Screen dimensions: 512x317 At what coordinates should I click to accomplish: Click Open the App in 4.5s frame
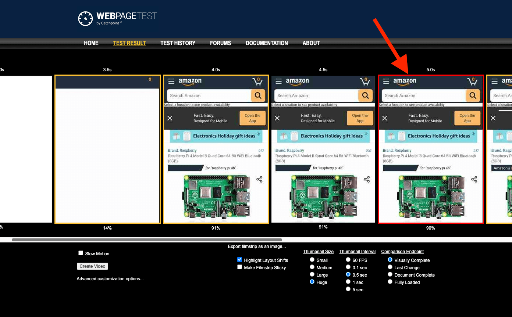click(x=360, y=118)
